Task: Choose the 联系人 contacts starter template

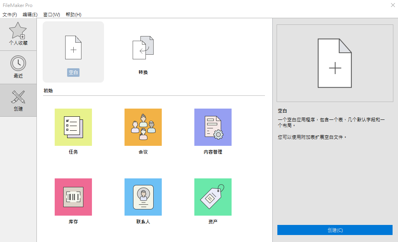Action: tap(143, 197)
